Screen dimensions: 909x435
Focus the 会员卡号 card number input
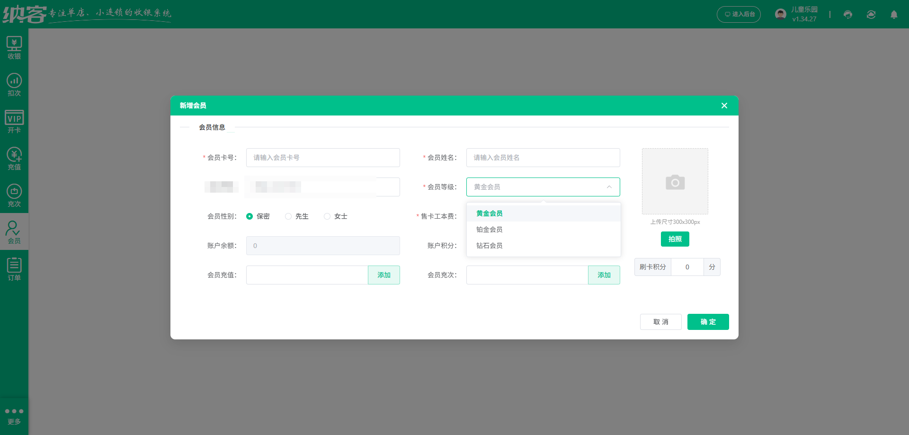click(x=323, y=158)
